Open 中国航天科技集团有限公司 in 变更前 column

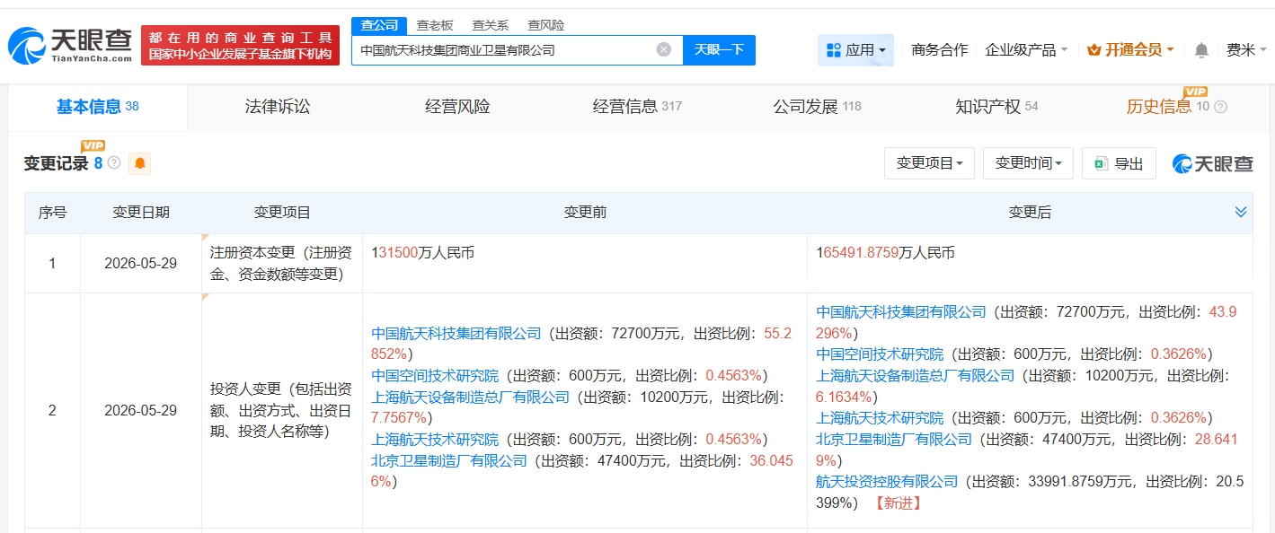point(456,334)
